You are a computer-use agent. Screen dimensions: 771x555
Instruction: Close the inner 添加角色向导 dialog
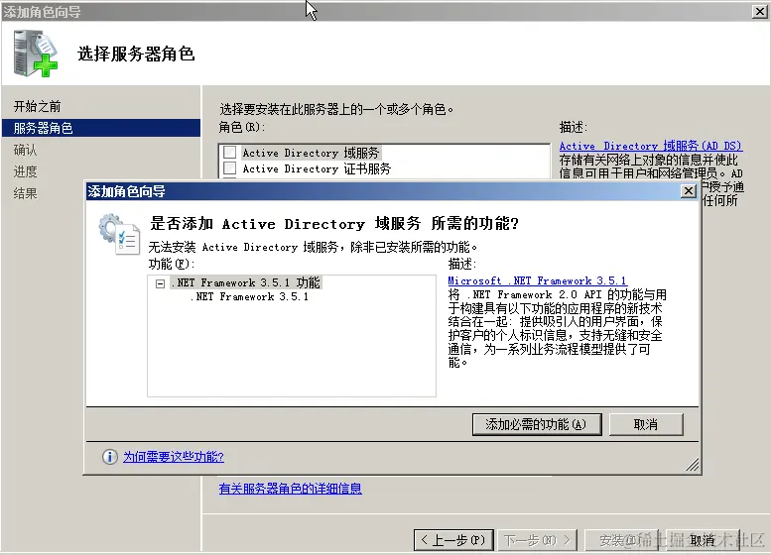click(689, 190)
